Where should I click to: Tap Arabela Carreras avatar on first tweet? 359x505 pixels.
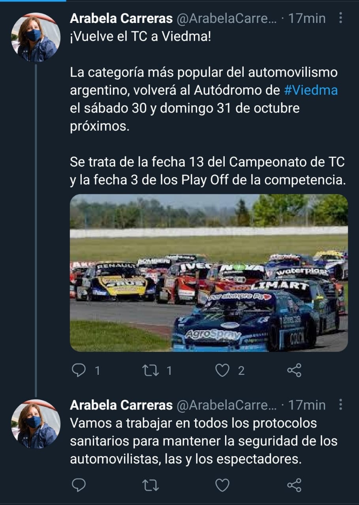(x=36, y=37)
